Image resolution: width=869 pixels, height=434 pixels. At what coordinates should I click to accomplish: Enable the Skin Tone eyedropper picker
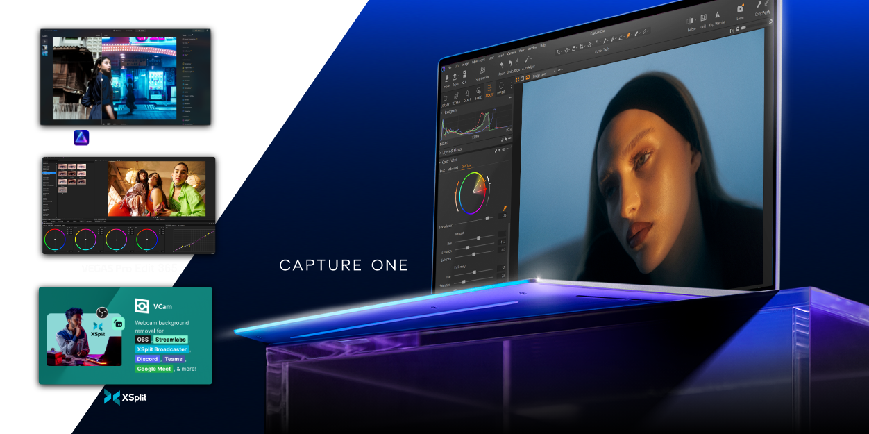coord(505,207)
